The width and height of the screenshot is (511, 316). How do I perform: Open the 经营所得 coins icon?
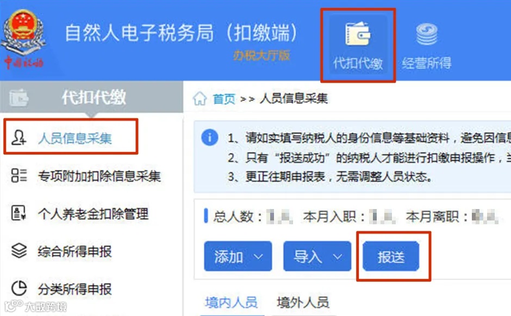coord(427,34)
